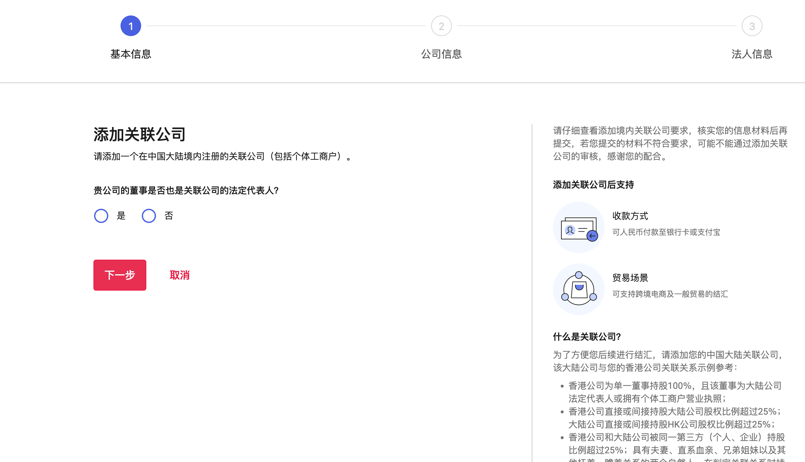Click the shopping bag network icon beside 贸易场景
Viewport: 805px width, 462px height.
(x=579, y=288)
